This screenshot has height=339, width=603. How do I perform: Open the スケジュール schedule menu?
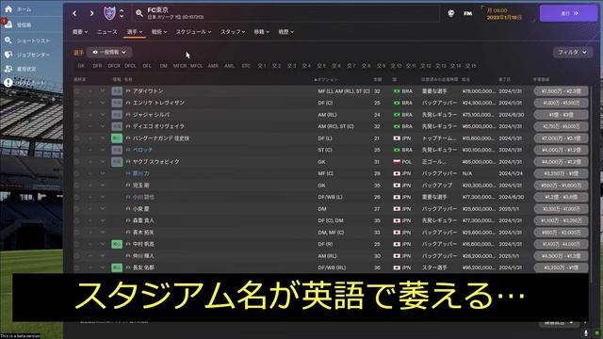[193, 32]
